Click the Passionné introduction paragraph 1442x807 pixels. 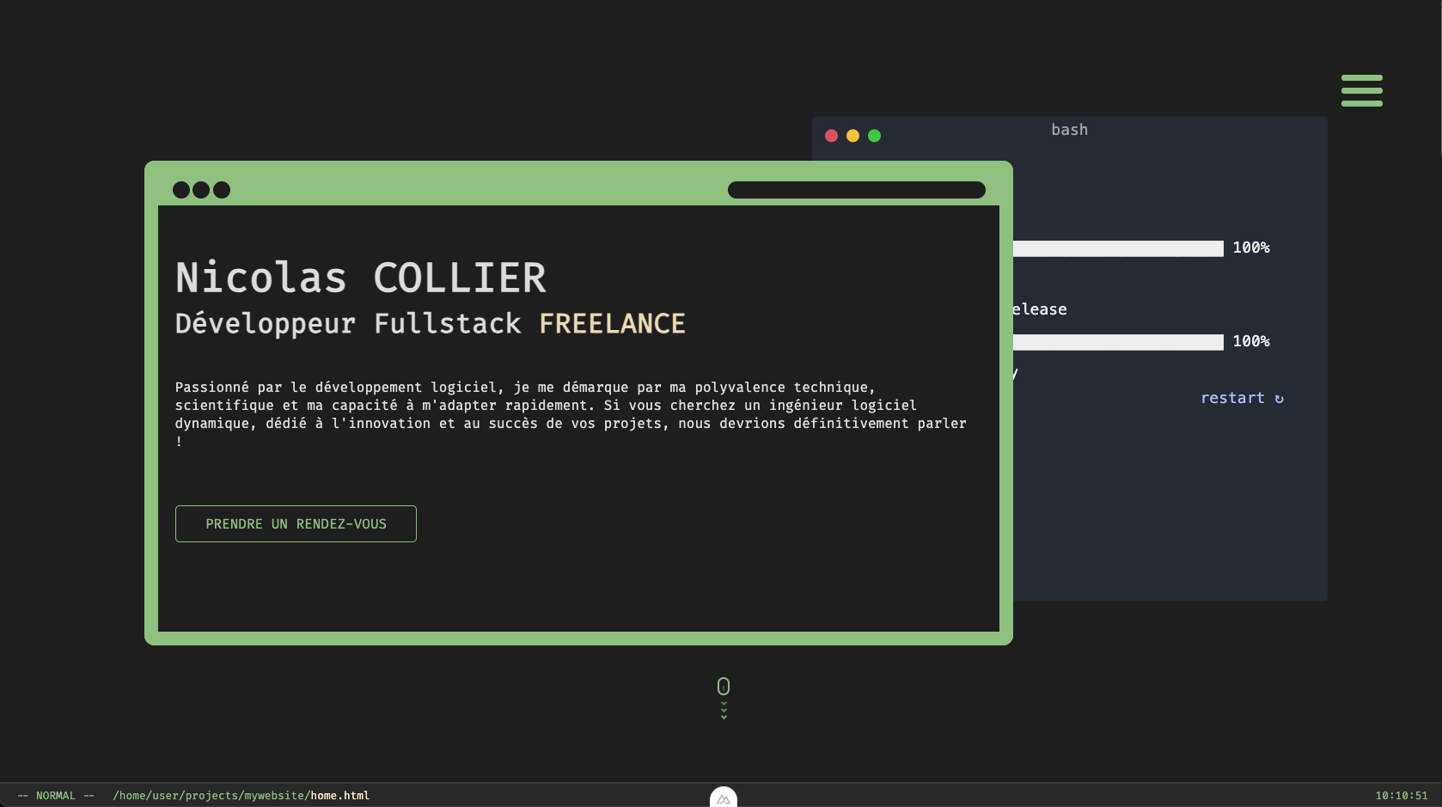coord(571,414)
